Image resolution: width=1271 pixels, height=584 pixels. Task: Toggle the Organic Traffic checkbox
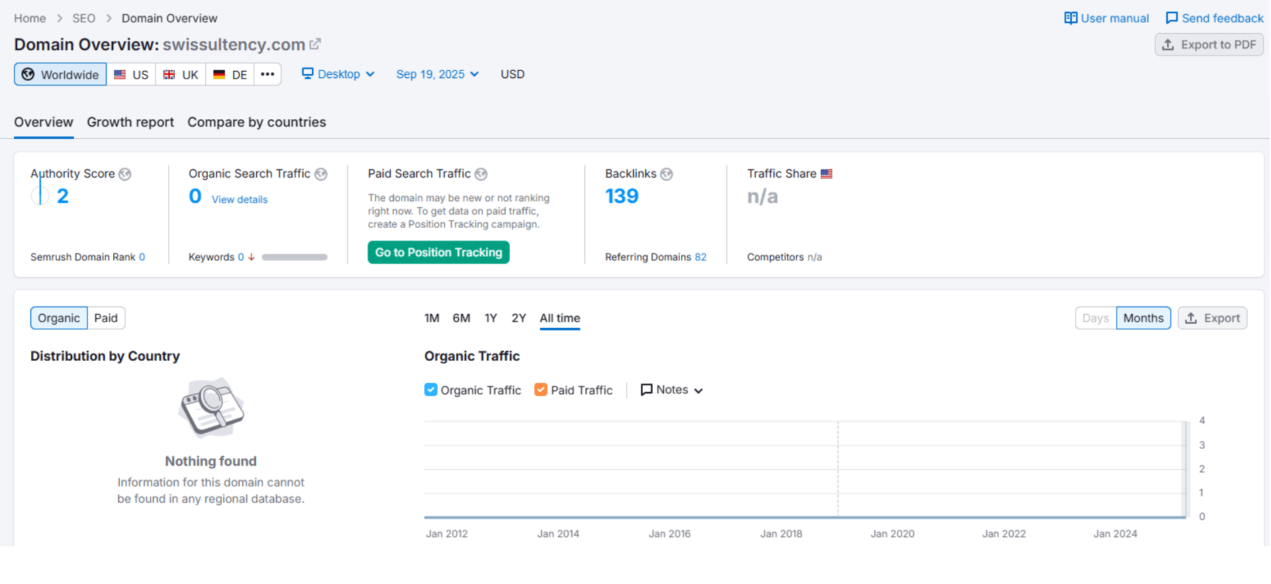pos(431,389)
